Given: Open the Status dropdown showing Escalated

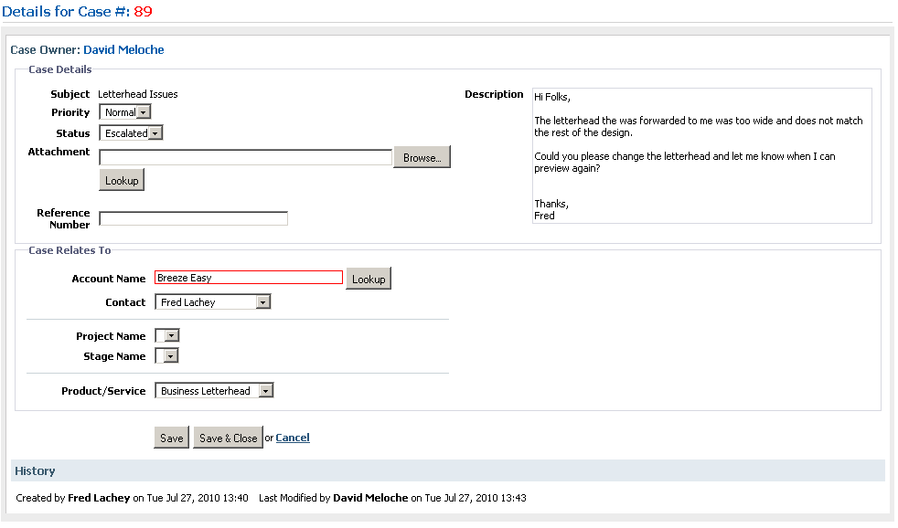Looking at the screenshot, I should point(131,133).
